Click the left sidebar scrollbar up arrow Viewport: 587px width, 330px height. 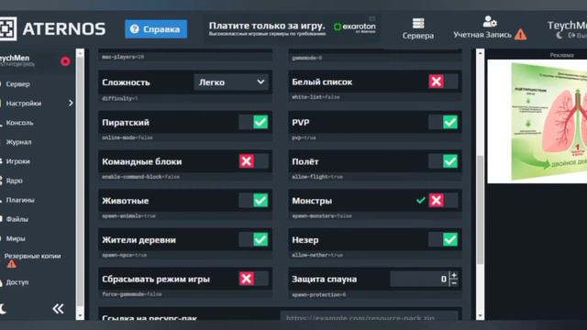click(x=80, y=53)
